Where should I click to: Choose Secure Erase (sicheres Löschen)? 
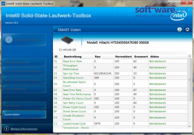pos(24,80)
